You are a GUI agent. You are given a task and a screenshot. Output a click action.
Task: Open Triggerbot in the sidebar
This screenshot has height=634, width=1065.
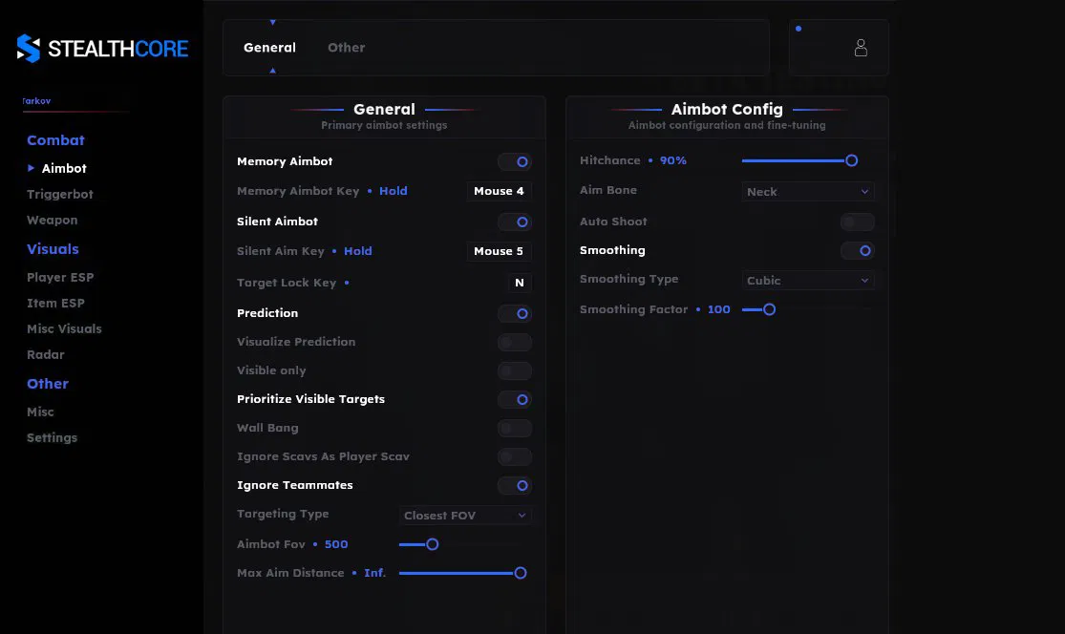60,194
